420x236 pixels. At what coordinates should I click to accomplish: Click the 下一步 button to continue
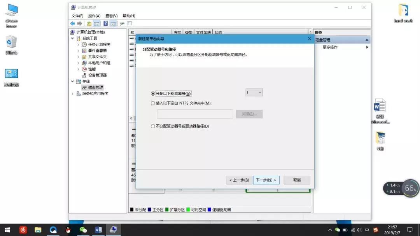(266, 180)
